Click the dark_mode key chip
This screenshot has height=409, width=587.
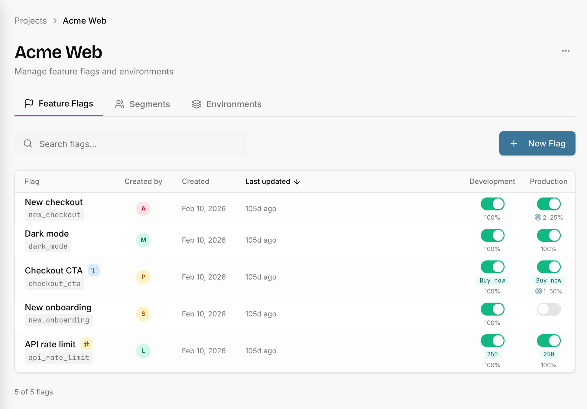click(x=48, y=246)
